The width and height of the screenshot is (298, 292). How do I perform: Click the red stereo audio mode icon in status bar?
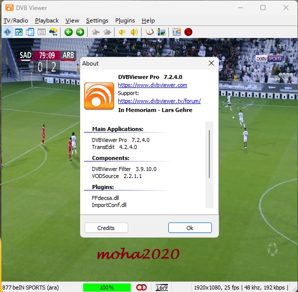141,287
